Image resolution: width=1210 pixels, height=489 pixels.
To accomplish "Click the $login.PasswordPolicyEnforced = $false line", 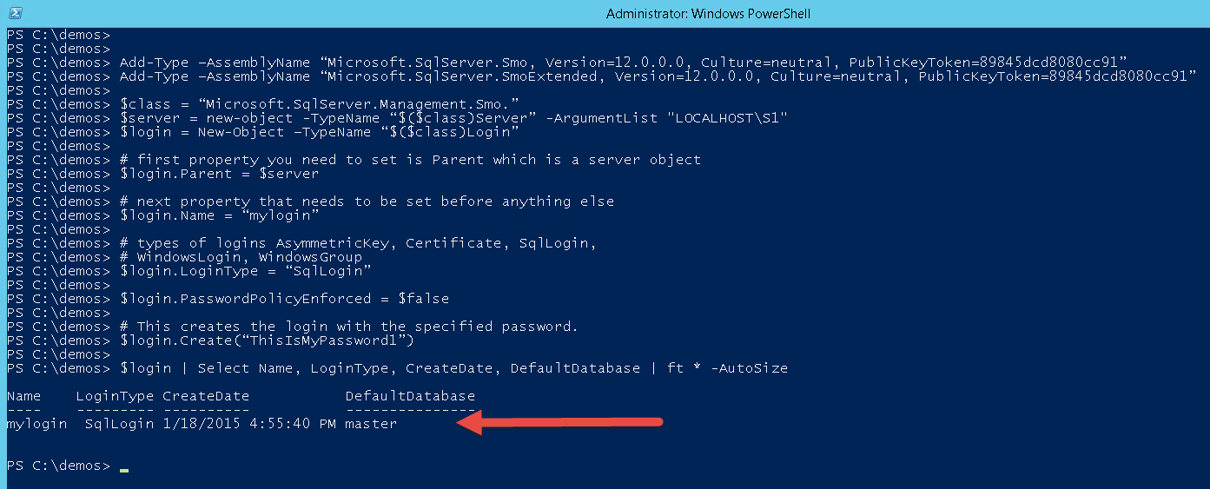I will (284, 299).
